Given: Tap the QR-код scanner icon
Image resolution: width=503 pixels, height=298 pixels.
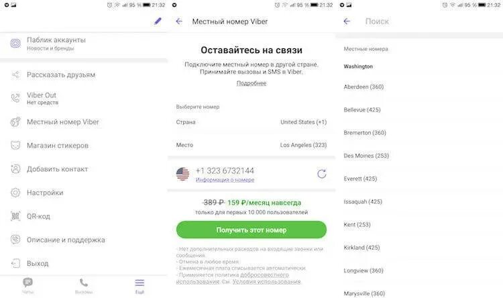Looking at the screenshot, I should coord(15,216).
